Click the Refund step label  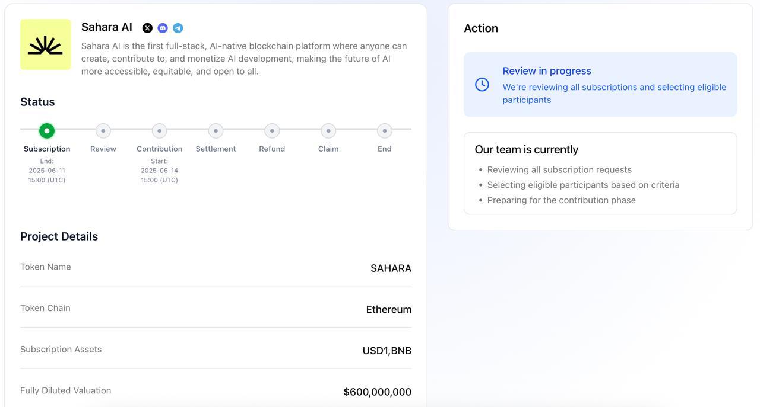click(x=272, y=149)
